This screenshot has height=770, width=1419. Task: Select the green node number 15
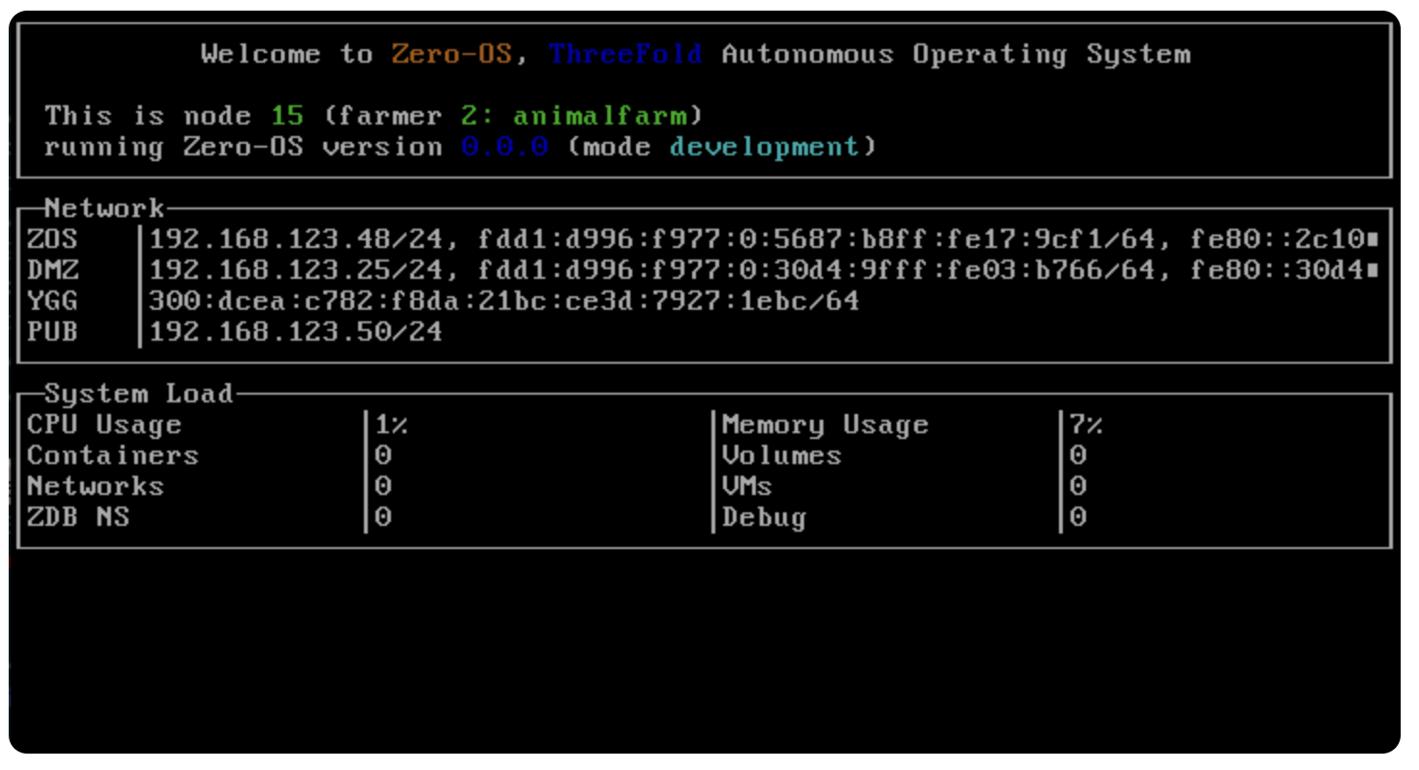(x=287, y=117)
